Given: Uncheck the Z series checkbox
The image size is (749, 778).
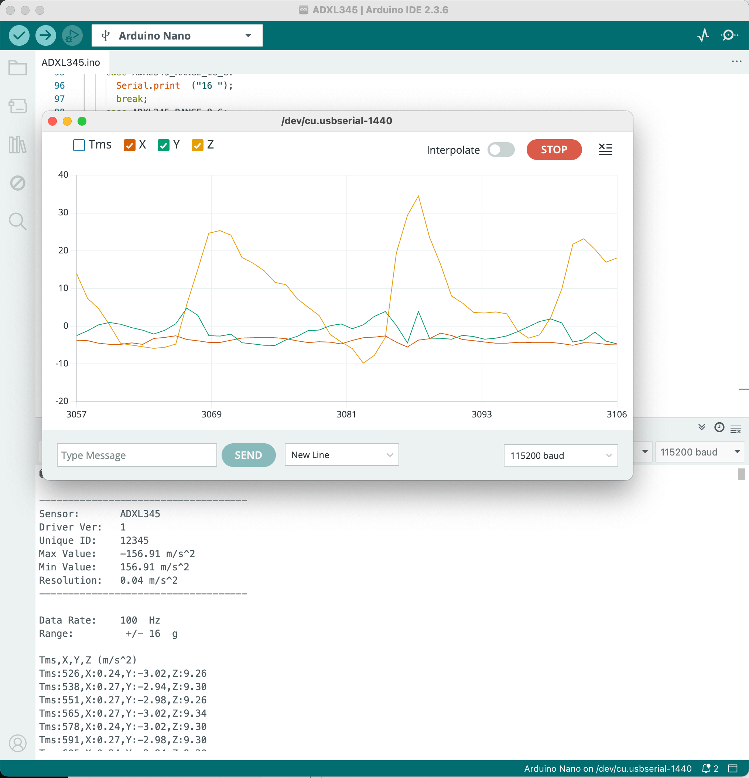Looking at the screenshot, I should pyautogui.click(x=197, y=145).
